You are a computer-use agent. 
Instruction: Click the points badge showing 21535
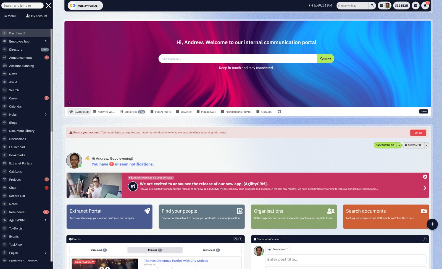[x=402, y=6]
